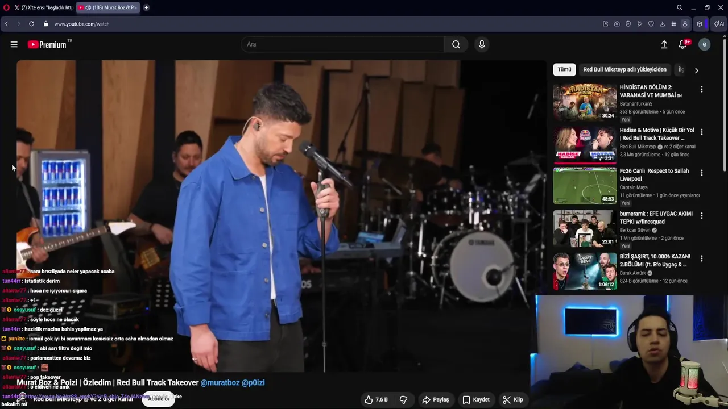
Task: Open the address bar edit/pinboard icon
Action: pyautogui.click(x=606, y=24)
